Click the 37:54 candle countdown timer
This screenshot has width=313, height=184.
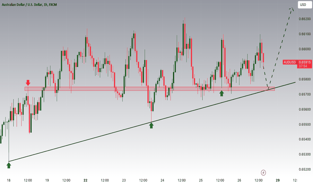pyautogui.click(x=303, y=66)
